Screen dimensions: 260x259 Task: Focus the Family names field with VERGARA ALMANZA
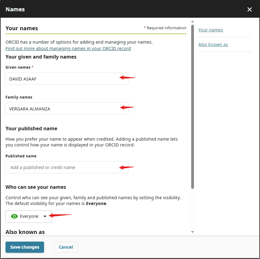coord(61,109)
